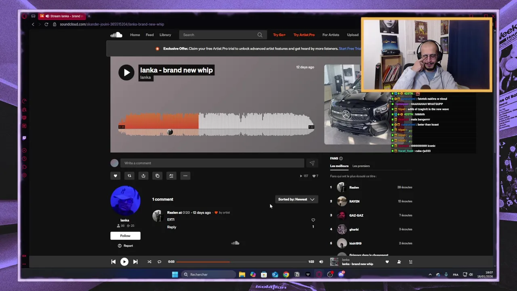Open fan gharbi's profile
517x291 pixels.
[354, 230]
